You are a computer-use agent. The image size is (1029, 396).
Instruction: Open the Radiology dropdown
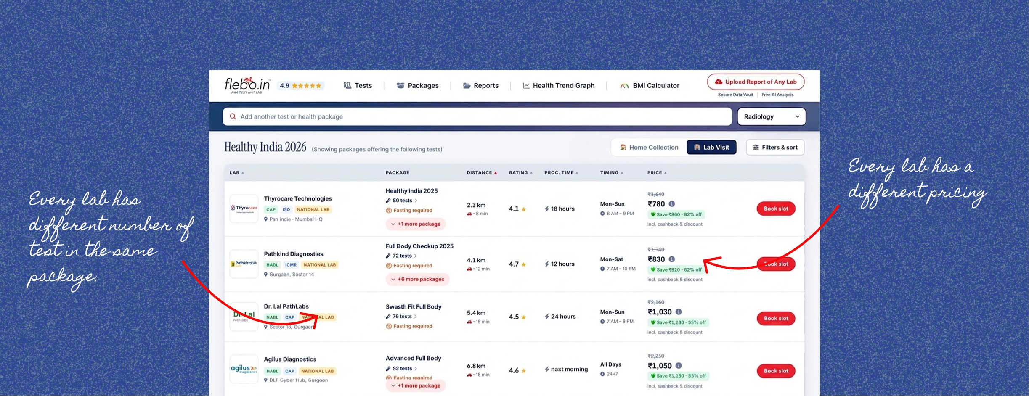tap(771, 117)
